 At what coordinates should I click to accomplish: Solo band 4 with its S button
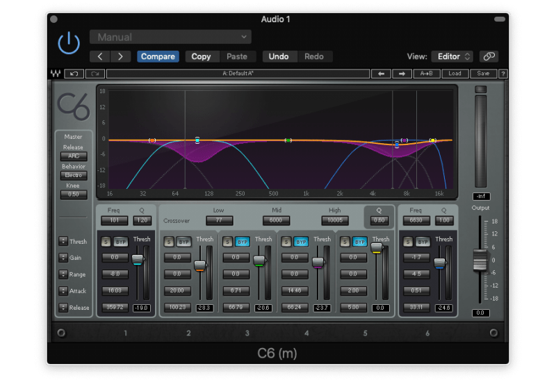[x=286, y=242]
